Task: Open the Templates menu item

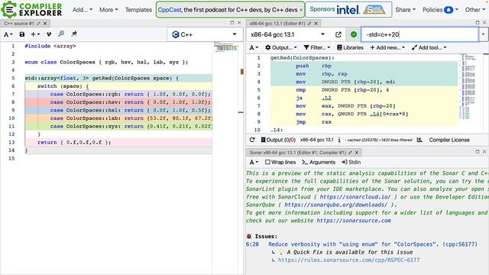Action: click(138, 10)
